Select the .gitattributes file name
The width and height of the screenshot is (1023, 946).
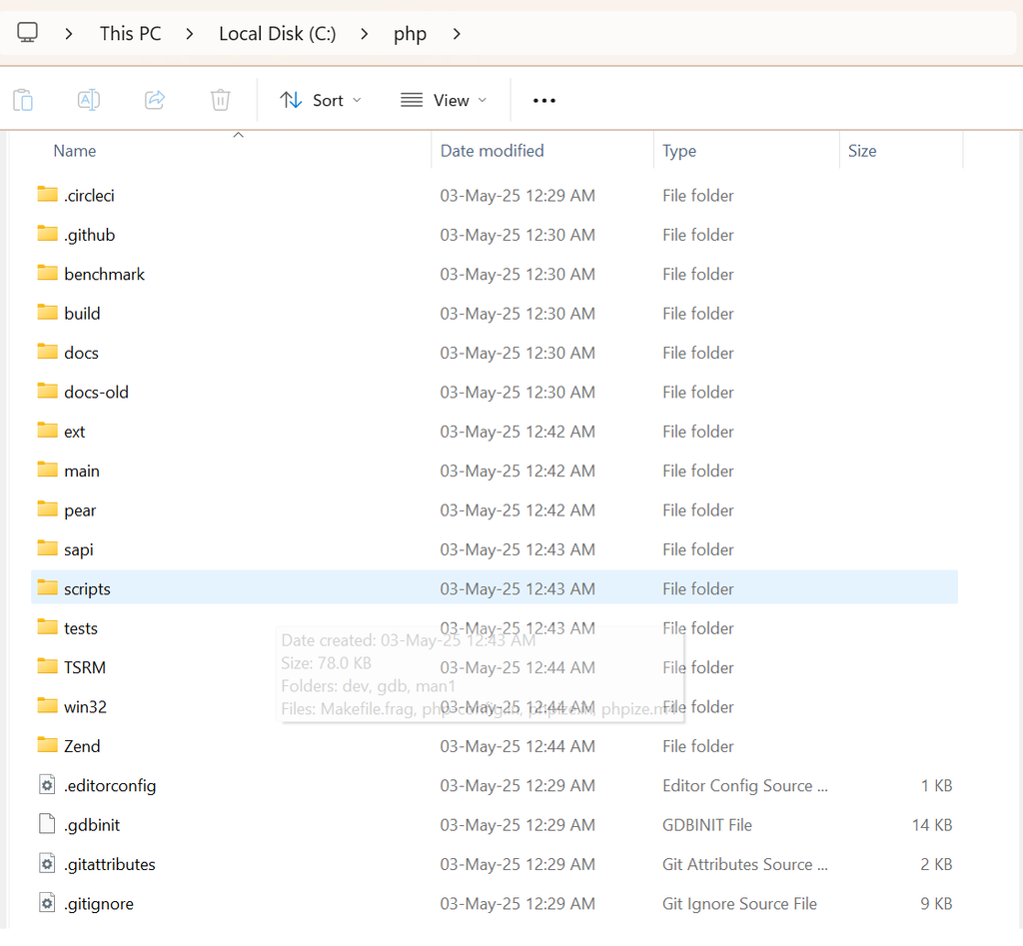click(x=110, y=864)
